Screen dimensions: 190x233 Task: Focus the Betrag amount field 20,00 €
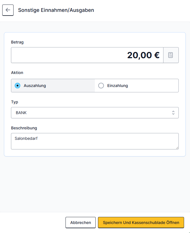pos(87,55)
